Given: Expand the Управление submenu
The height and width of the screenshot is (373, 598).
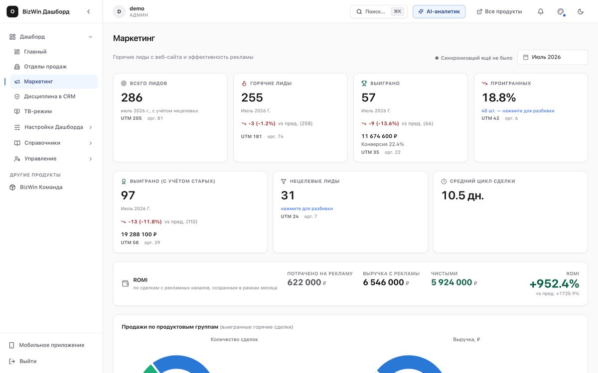Looking at the screenshot, I should point(91,159).
